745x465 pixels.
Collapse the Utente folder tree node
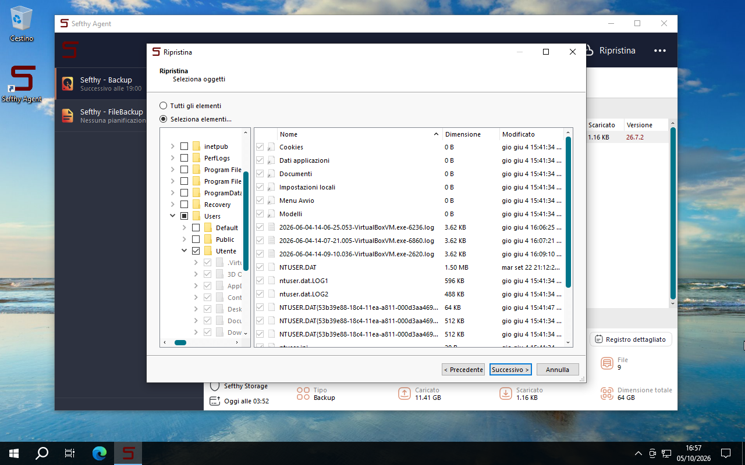tap(184, 251)
